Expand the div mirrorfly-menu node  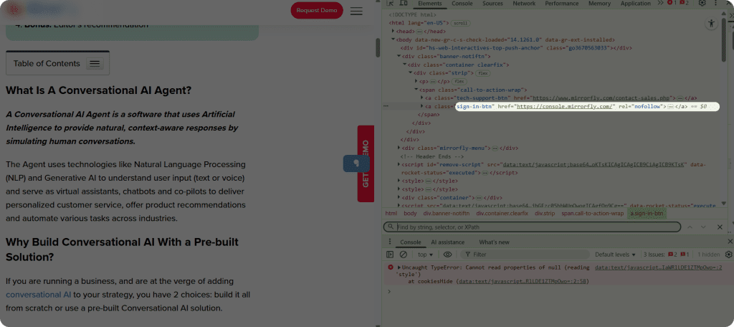coord(399,148)
